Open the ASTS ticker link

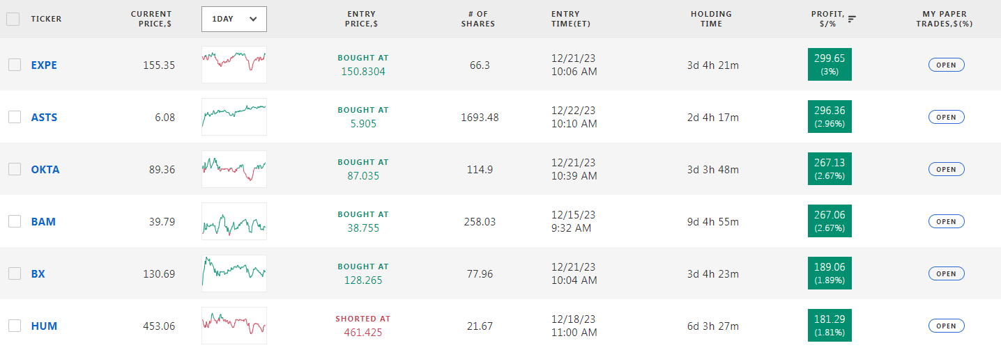point(44,117)
